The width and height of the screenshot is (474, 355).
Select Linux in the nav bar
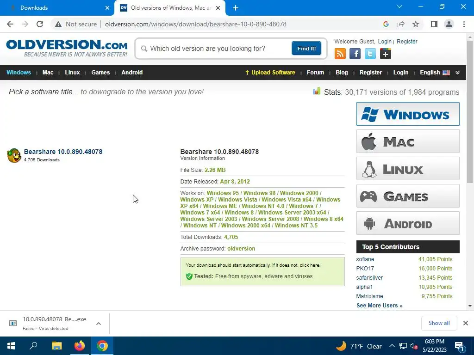[72, 73]
